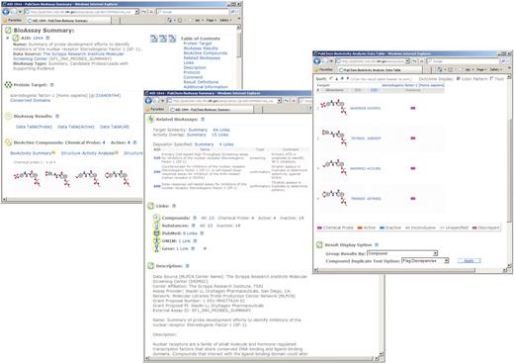This screenshot has width=514, height=363.
Task: Open the Data Table(All) link
Action: pos(115,127)
